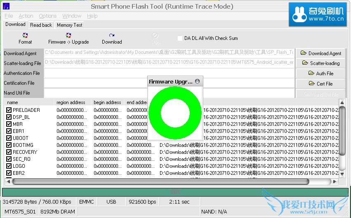Uncheck the PRELOADER partition checkbox
Screen dimensions: 351x218
point(9,110)
